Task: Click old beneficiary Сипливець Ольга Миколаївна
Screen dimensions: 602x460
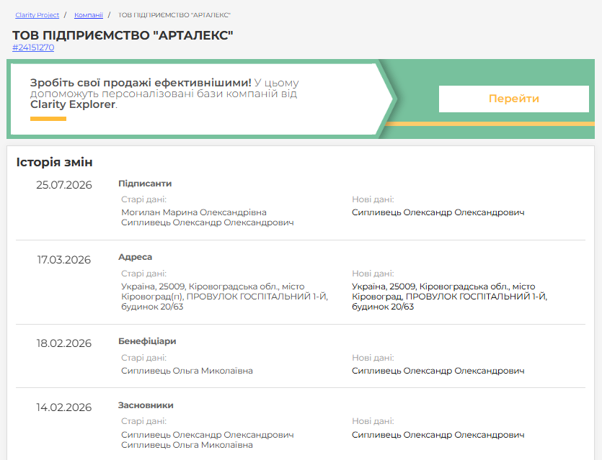Action: click(187, 371)
